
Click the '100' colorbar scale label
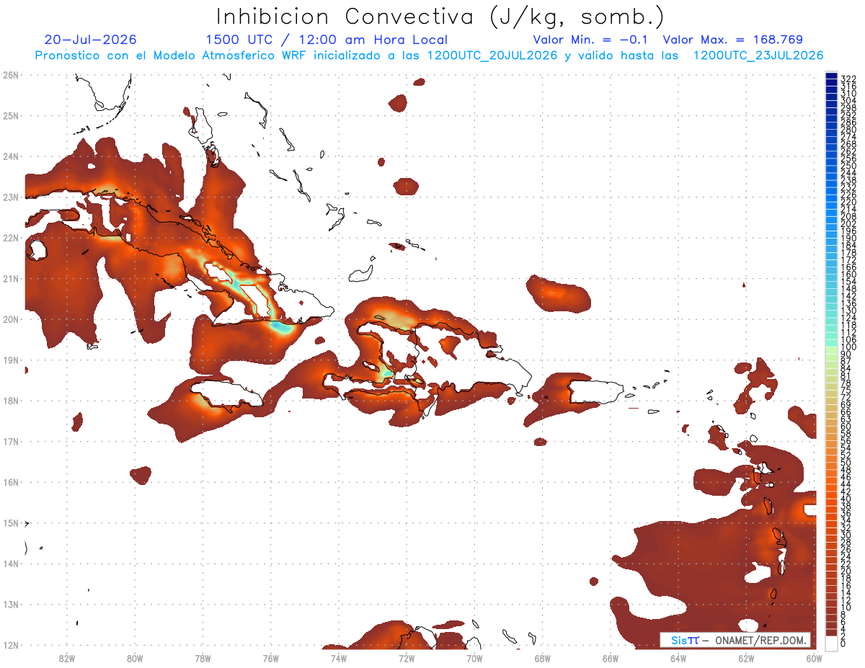point(848,347)
